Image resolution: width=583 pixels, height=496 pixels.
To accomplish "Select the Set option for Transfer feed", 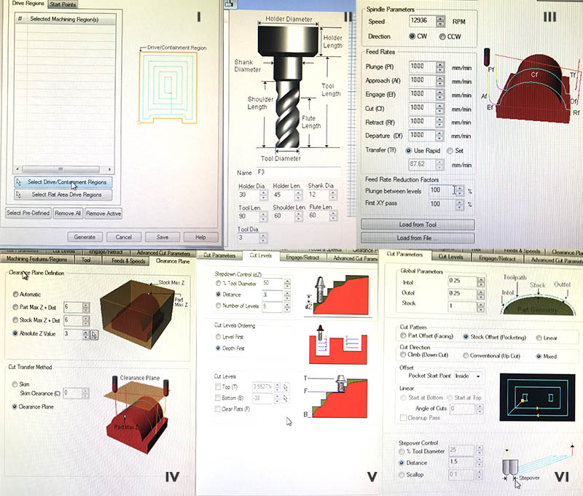I will (x=450, y=151).
